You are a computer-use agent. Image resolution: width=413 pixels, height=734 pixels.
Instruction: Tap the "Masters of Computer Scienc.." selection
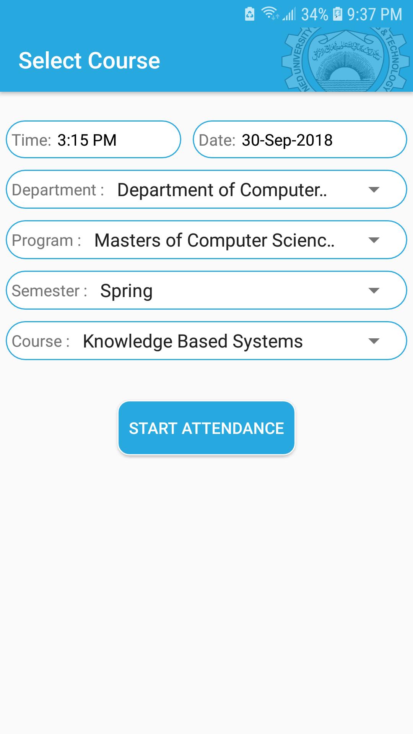[x=214, y=240]
